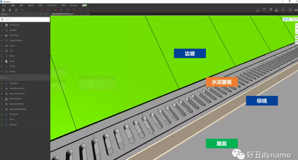Viewport: 298px width, 160px height.
Task: Open the 软件包 (Packages) menu
Action: 31,5
